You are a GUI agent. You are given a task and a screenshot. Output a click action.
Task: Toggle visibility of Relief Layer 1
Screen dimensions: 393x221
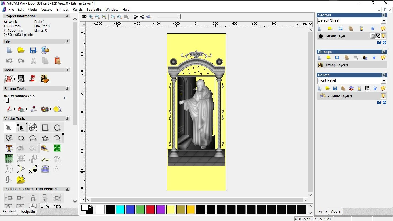tap(383, 96)
